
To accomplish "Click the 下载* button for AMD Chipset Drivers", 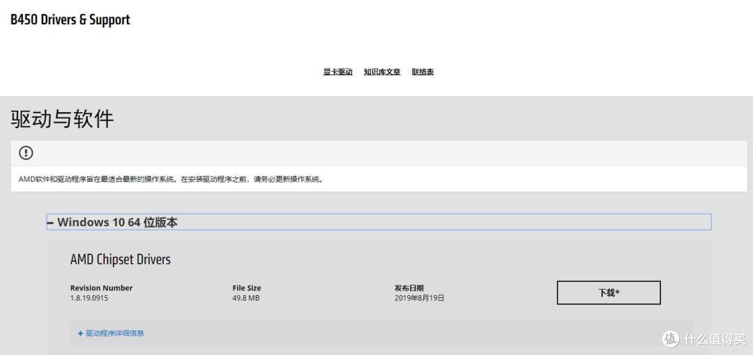I will coord(609,292).
